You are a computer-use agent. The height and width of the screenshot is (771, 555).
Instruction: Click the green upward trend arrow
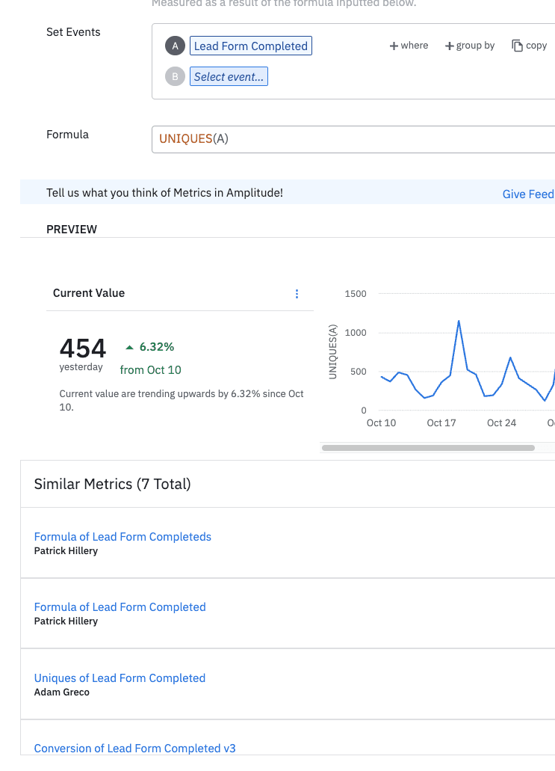point(130,347)
